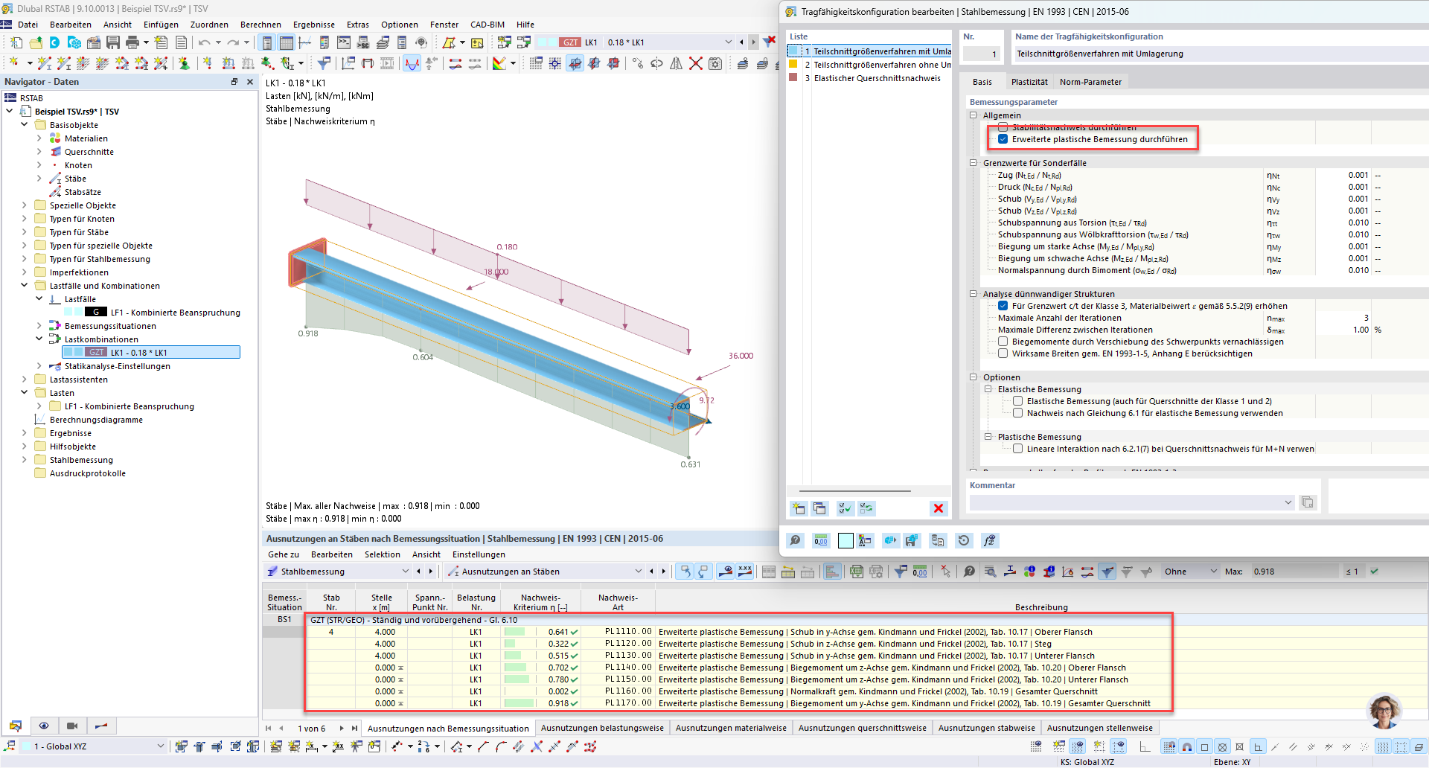Toggle Elastische Bemessung für Klasse 1 und 2
The height and width of the screenshot is (768, 1429).
pos(1017,401)
